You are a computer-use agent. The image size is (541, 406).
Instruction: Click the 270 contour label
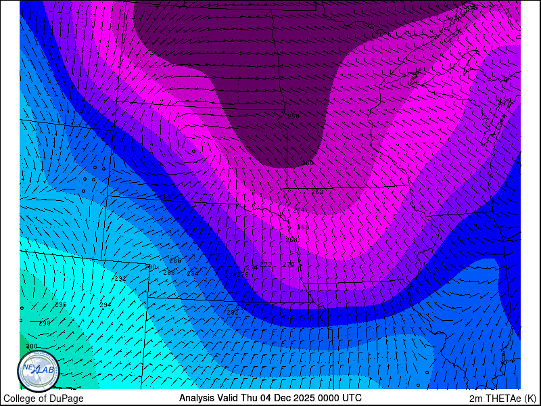click(289, 265)
